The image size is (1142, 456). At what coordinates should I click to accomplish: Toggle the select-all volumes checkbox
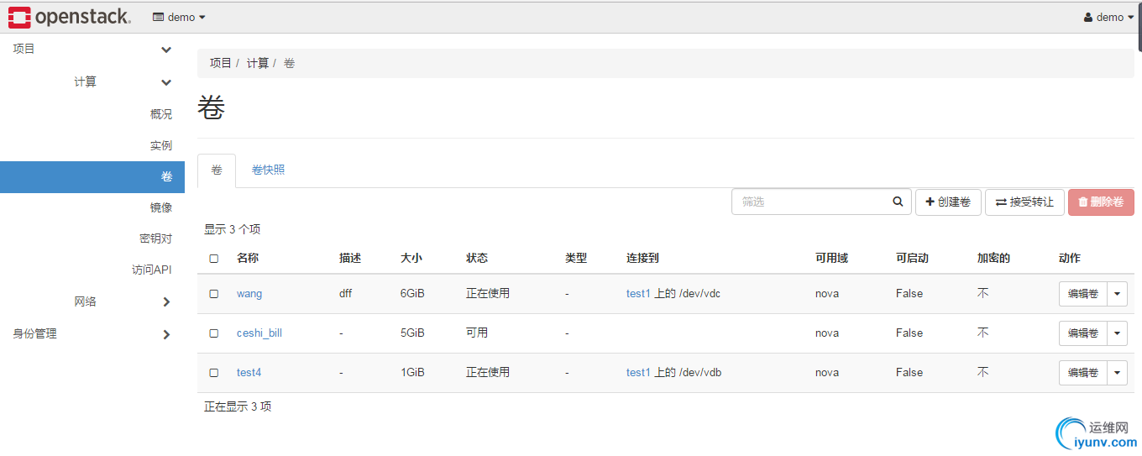click(213, 259)
